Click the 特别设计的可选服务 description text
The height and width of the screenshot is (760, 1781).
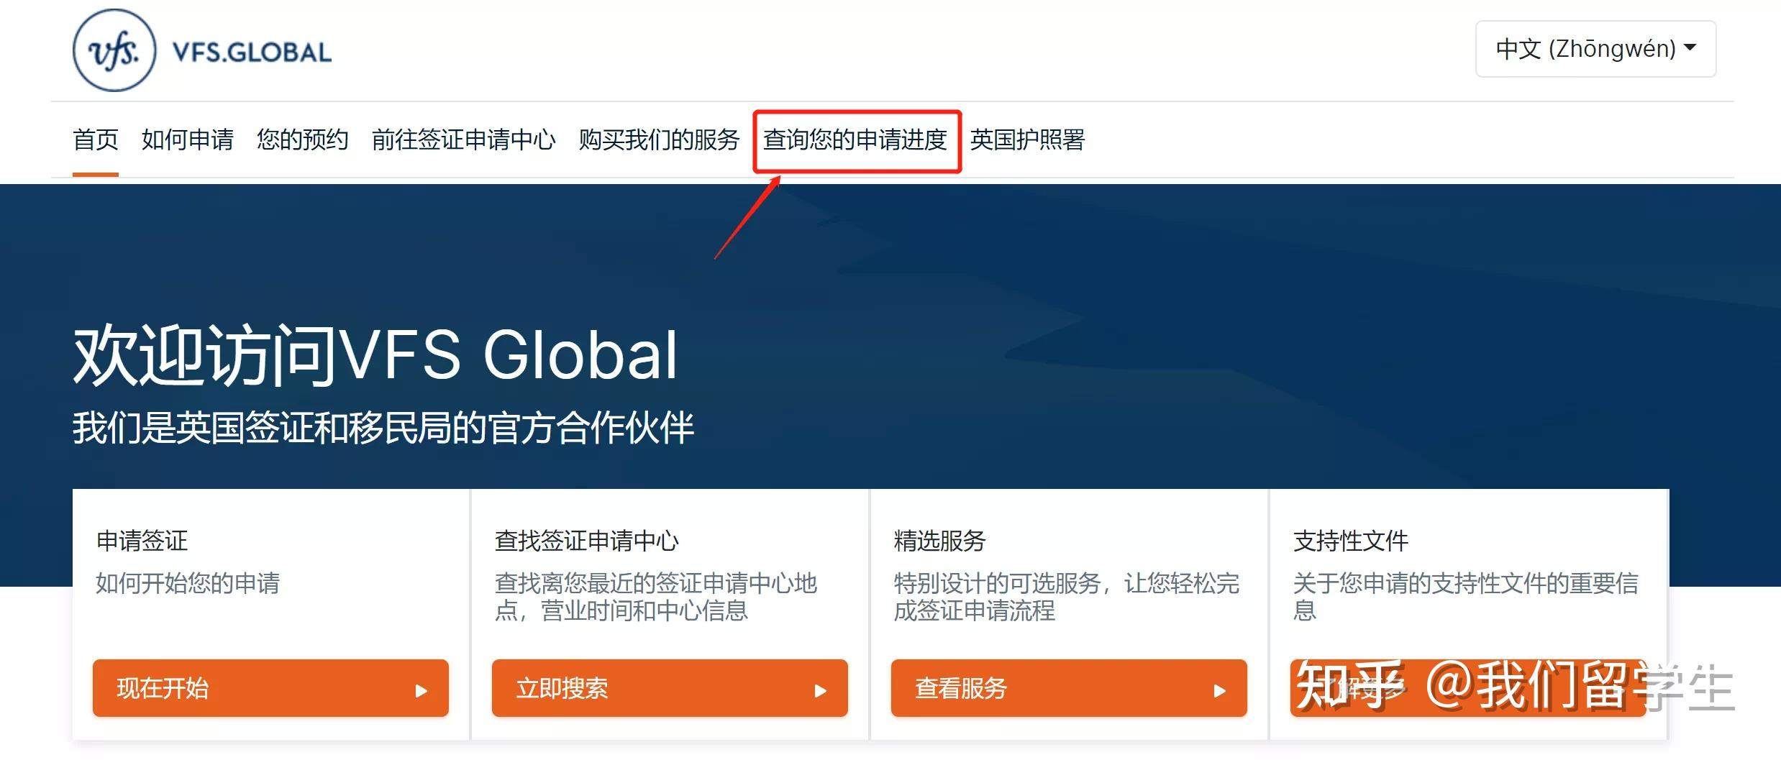pos(1067,597)
